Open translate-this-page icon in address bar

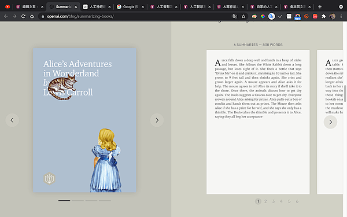click(235, 16)
